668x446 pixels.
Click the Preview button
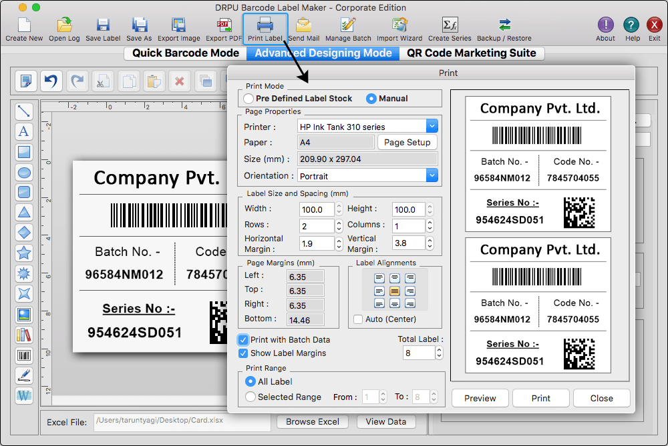[x=480, y=398]
